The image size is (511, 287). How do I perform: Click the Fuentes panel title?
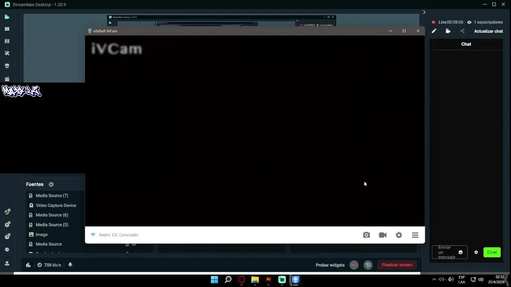click(35, 185)
